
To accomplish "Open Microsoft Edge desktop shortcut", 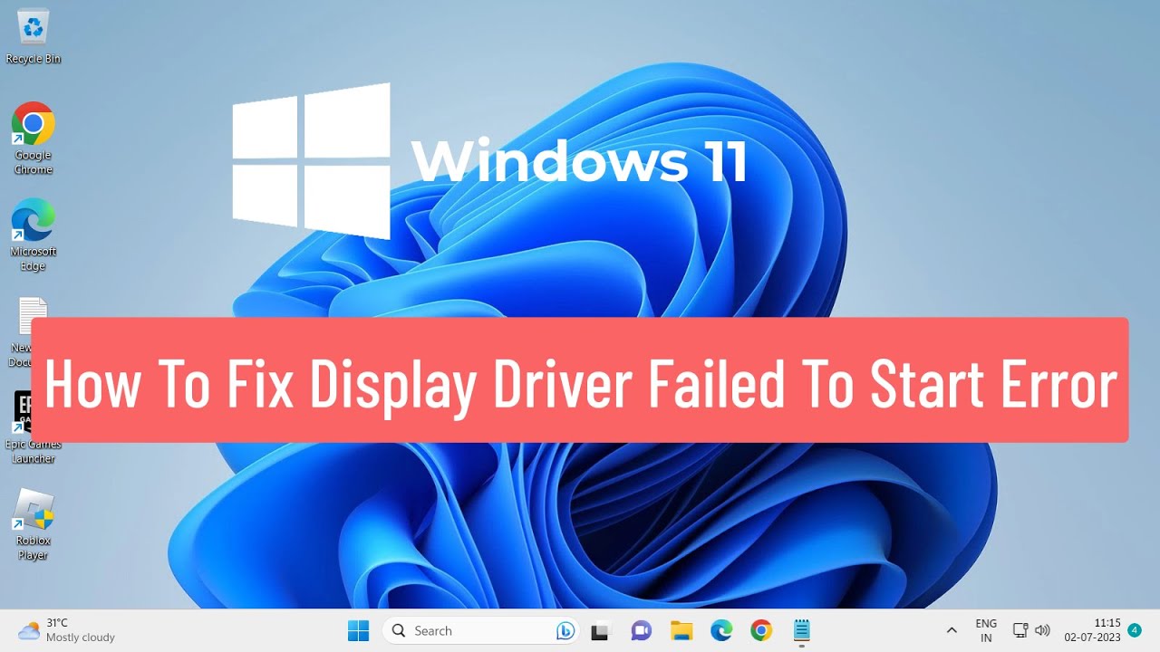I will coord(34,235).
